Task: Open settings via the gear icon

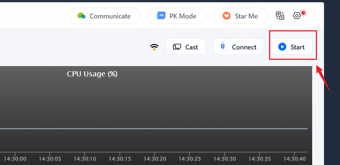Action: tap(297, 16)
